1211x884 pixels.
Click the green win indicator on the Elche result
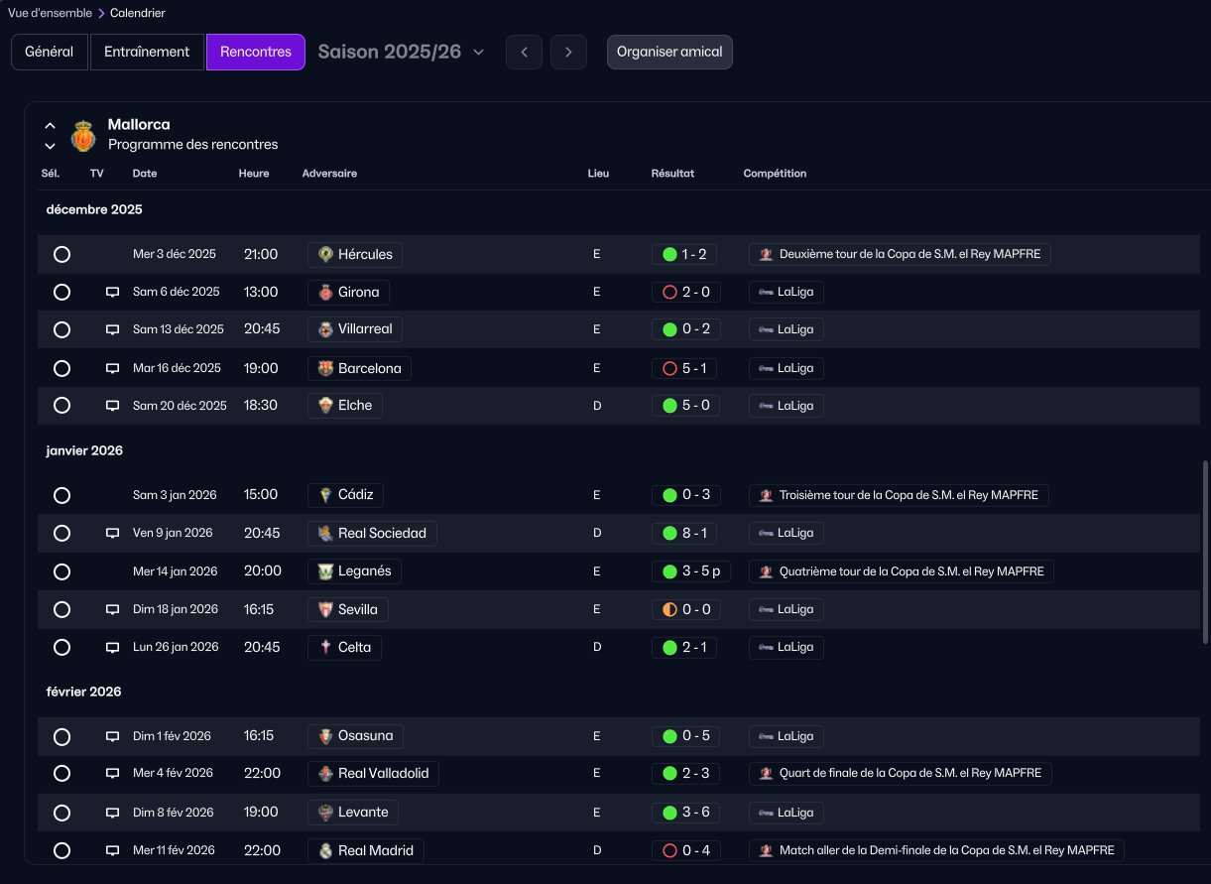pyautogui.click(x=669, y=406)
